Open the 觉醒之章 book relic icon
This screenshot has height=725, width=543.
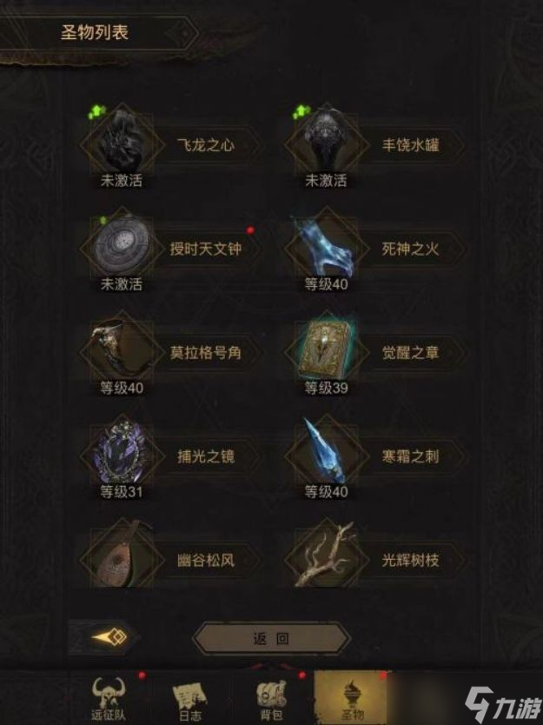point(327,351)
